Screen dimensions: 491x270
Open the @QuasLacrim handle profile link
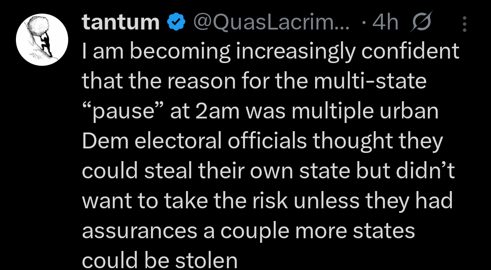pyautogui.click(x=272, y=23)
